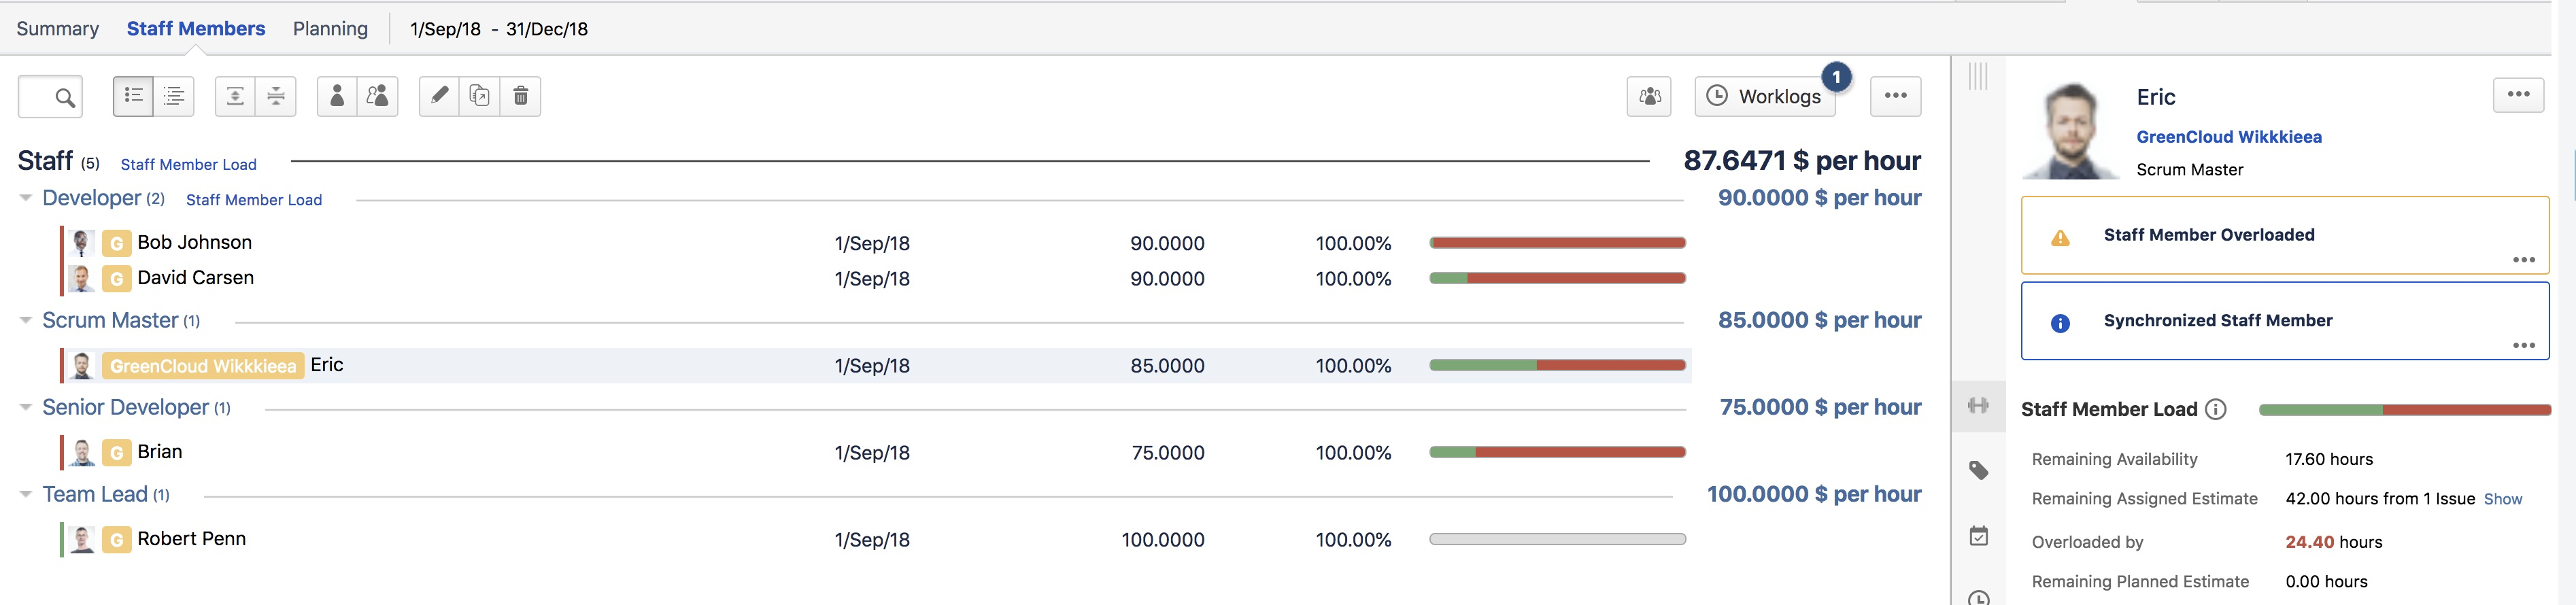This screenshot has height=605, width=2576.
Task: Toggle the hierarchical tree view button
Action: (x=174, y=96)
